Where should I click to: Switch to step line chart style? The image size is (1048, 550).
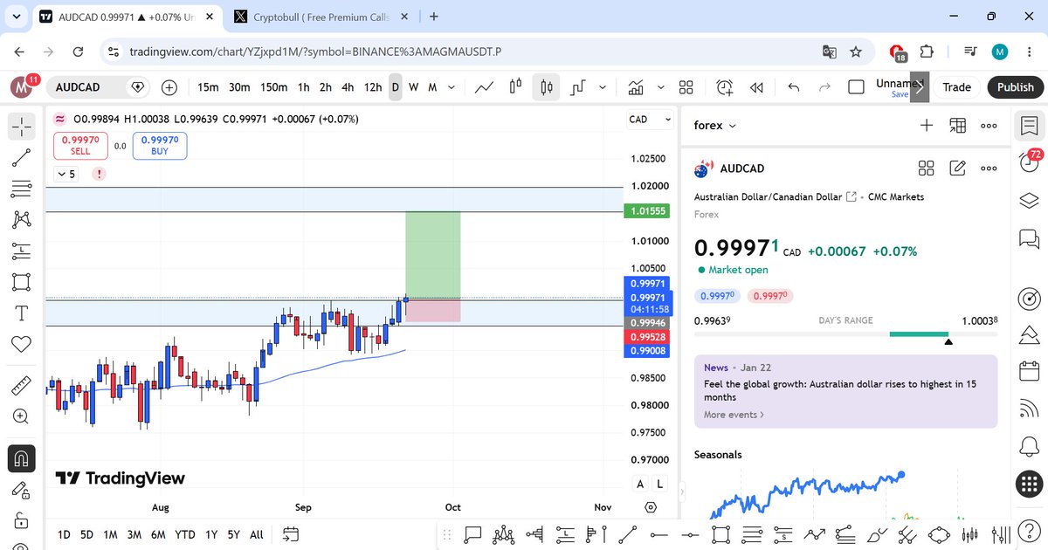[577, 87]
